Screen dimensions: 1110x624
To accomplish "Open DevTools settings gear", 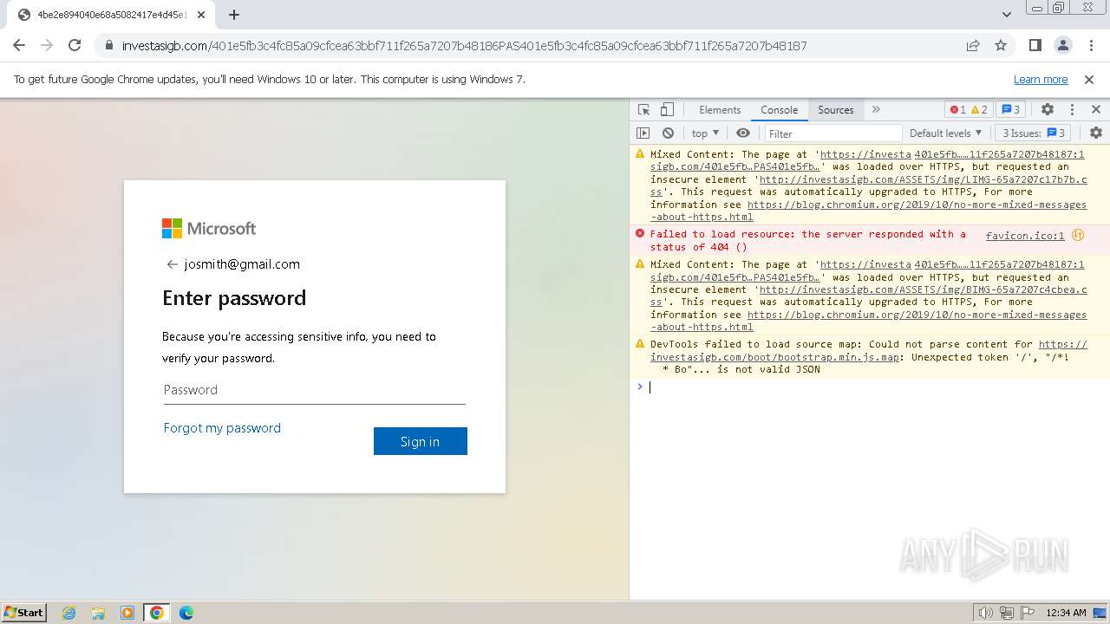I will click(1048, 109).
